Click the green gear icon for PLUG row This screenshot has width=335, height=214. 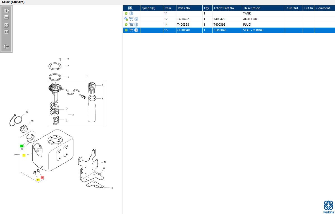[x=126, y=25]
